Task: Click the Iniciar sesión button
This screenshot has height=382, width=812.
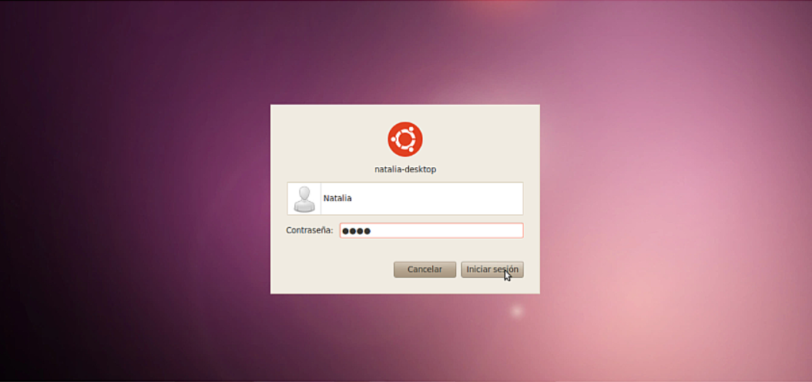Action: [x=492, y=270]
